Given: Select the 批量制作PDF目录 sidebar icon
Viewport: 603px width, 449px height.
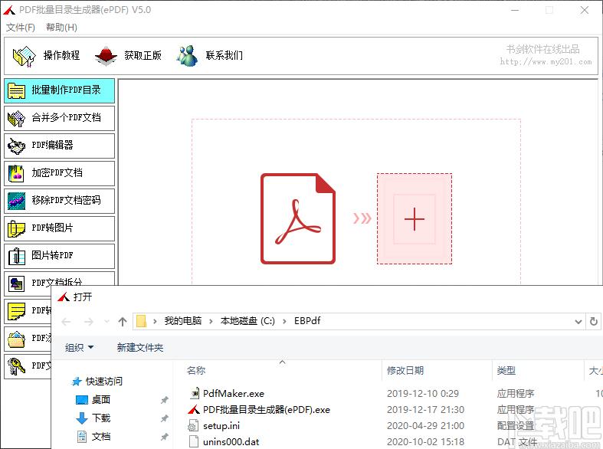Looking at the screenshot, I should pyautogui.click(x=17, y=90).
